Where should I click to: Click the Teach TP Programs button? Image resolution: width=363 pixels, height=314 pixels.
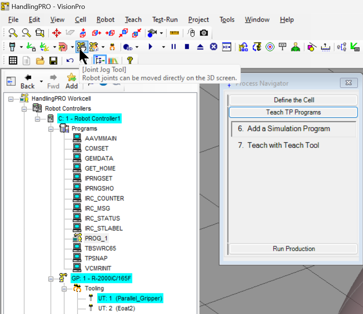pyautogui.click(x=293, y=112)
